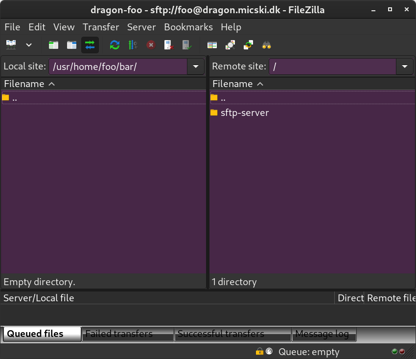Expand the Site Manager dropdown arrow
Image resolution: width=416 pixels, height=359 pixels.
[x=29, y=45]
